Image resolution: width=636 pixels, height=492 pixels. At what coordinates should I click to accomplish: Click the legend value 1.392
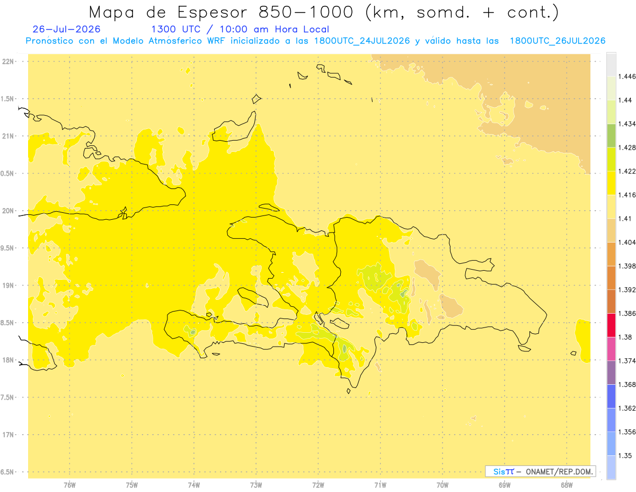coord(627,290)
